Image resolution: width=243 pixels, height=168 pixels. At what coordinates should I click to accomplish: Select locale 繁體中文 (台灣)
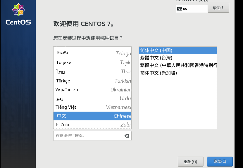177,58
